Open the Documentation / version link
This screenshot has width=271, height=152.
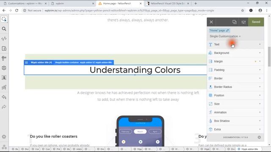(235, 137)
